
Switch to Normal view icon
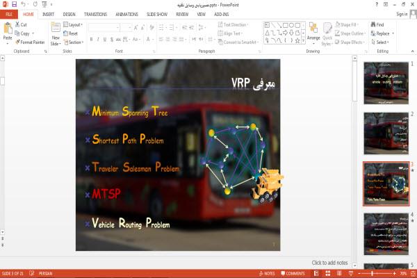click(316, 273)
